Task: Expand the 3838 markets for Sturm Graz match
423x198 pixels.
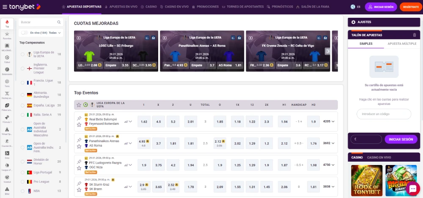Action: click(x=329, y=187)
